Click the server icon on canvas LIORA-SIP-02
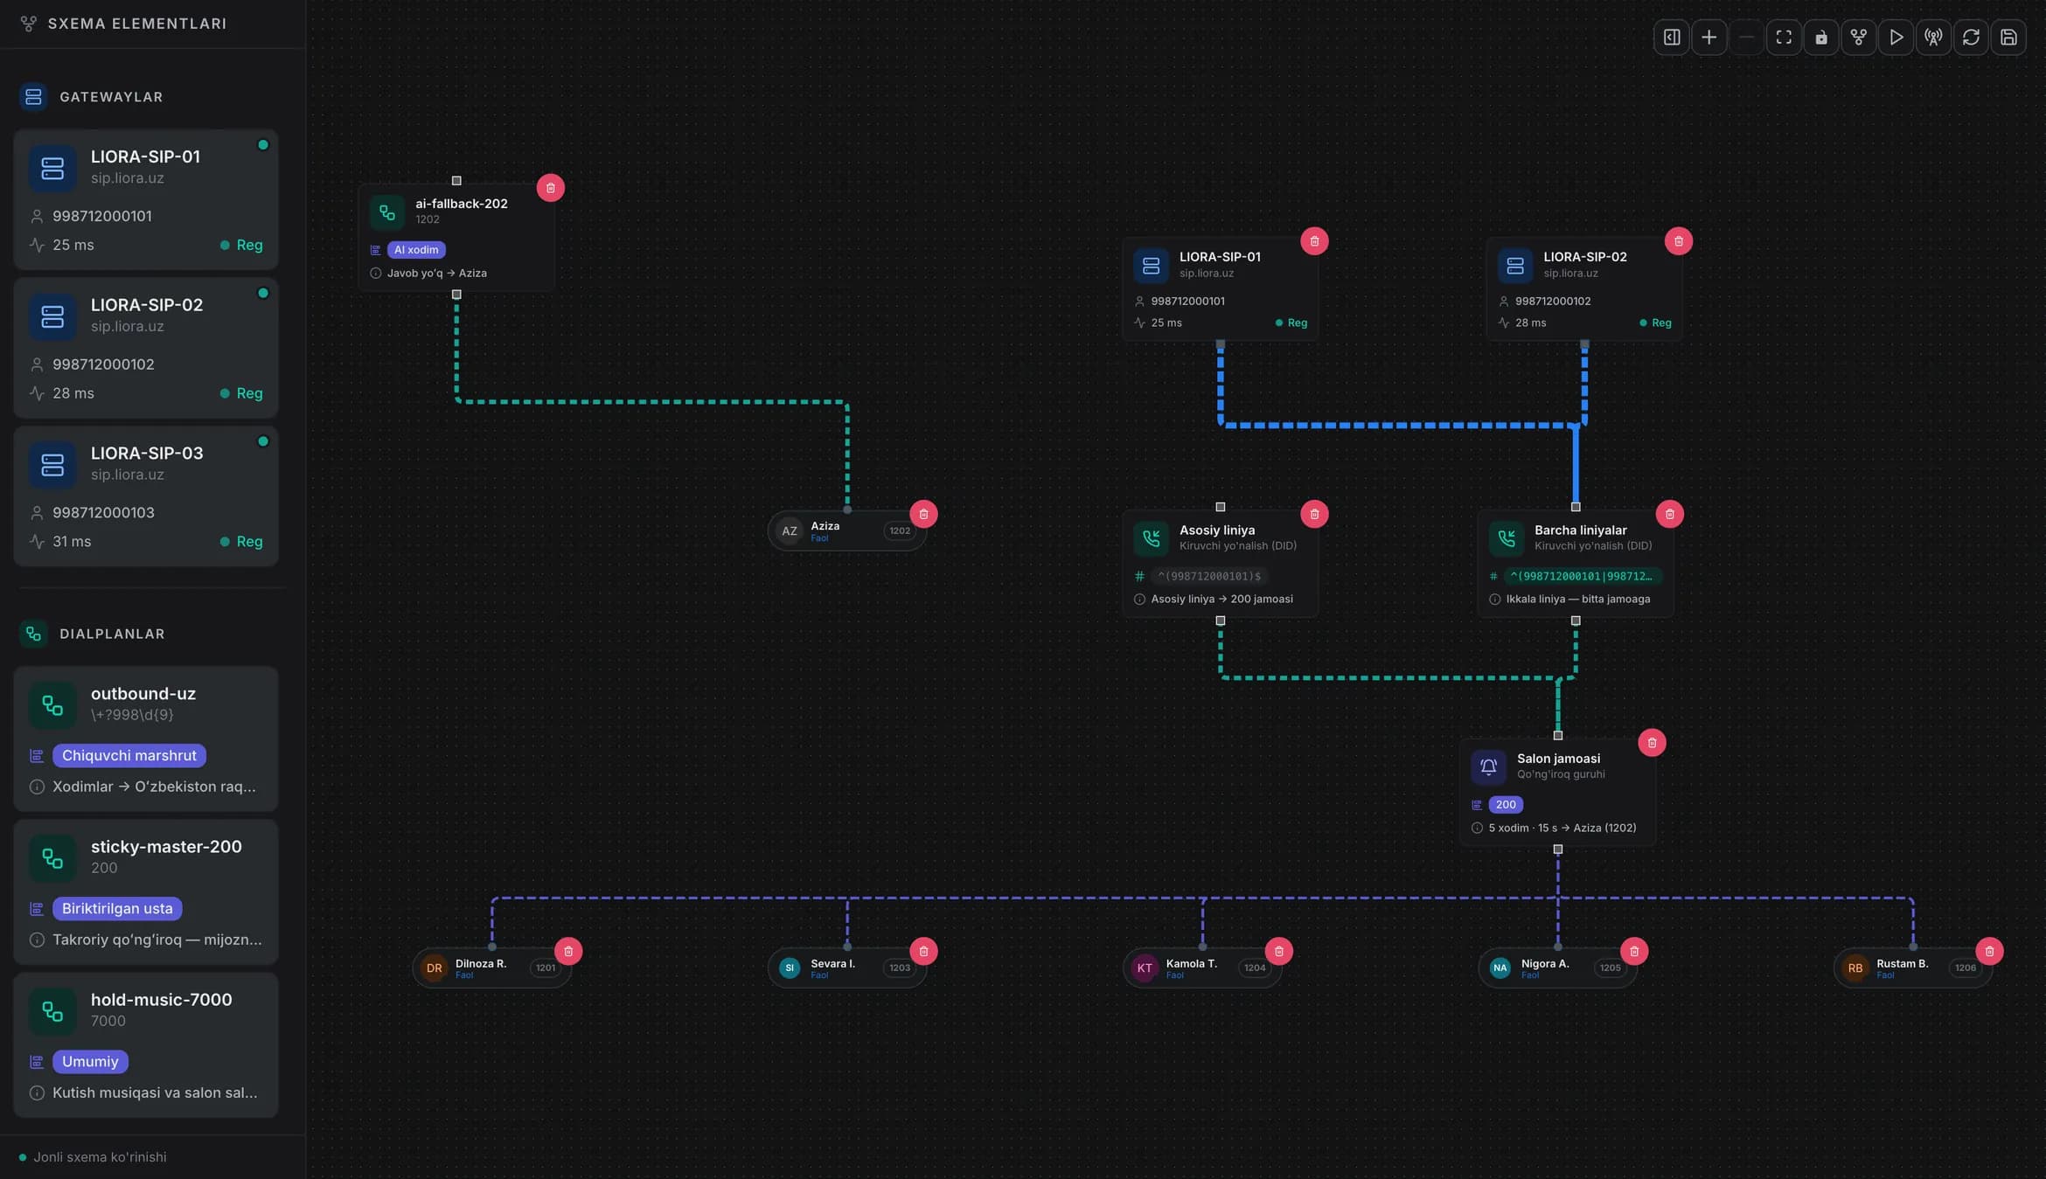This screenshot has width=2046, height=1179. tap(1515, 265)
